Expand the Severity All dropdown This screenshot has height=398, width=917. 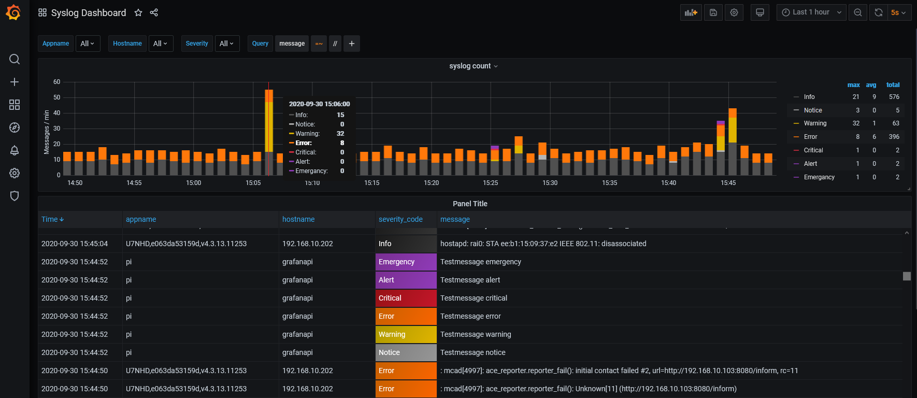[226, 44]
